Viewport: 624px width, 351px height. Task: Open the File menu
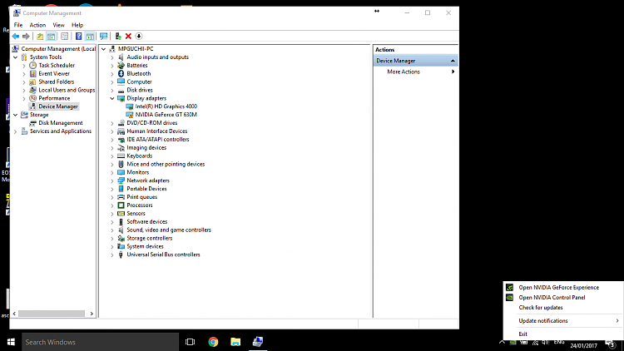pyautogui.click(x=18, y=25)
